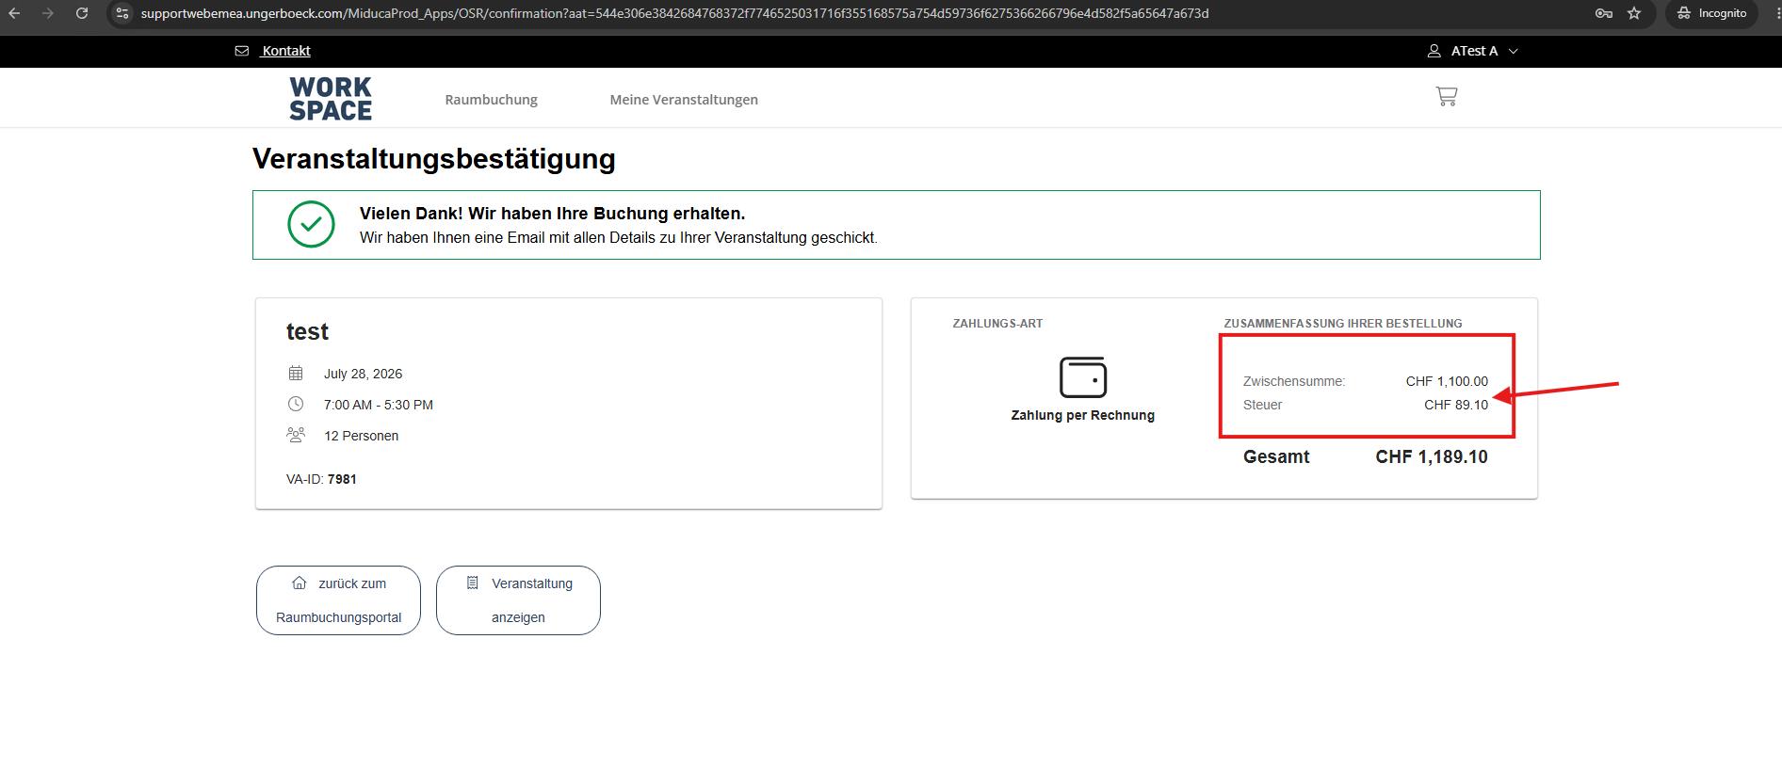Click the time text 7:00 AM - 5:30 PM

click(379, 405)
